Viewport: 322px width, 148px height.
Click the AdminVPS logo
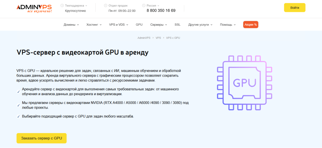click(35, 8)
